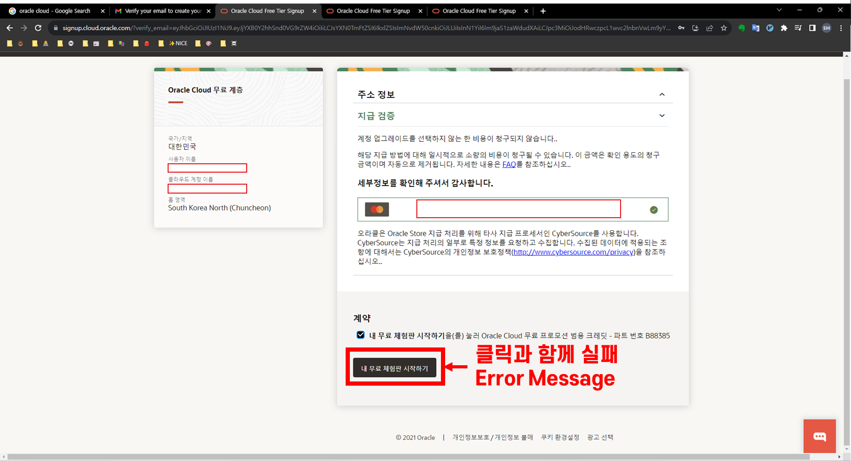Click the Mastercard card logo
This screenshot has height=461, width=851.
coord(377,209)
